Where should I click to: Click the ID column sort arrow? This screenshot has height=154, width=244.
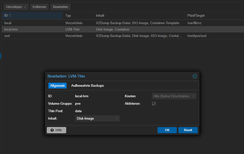(x=10, y=15)
